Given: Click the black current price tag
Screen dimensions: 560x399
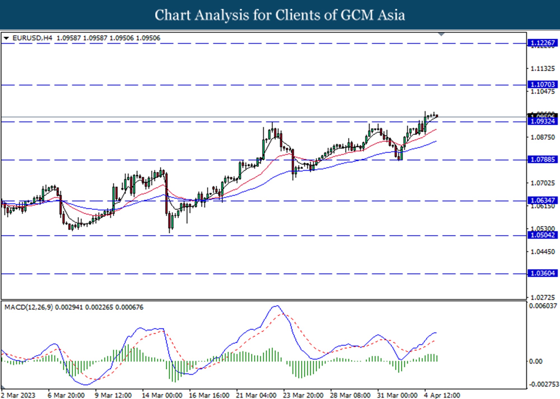Looking at the screenshot, I should [x=542, y=115].
